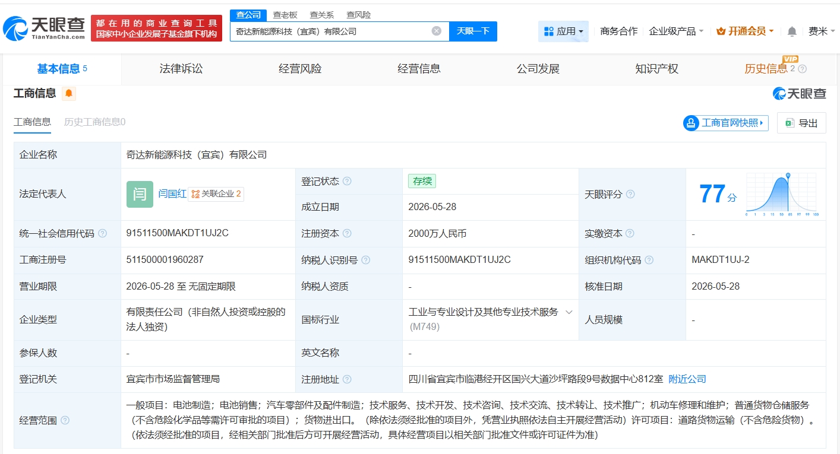Select the 法律诉讼 tab

(181, 69)
